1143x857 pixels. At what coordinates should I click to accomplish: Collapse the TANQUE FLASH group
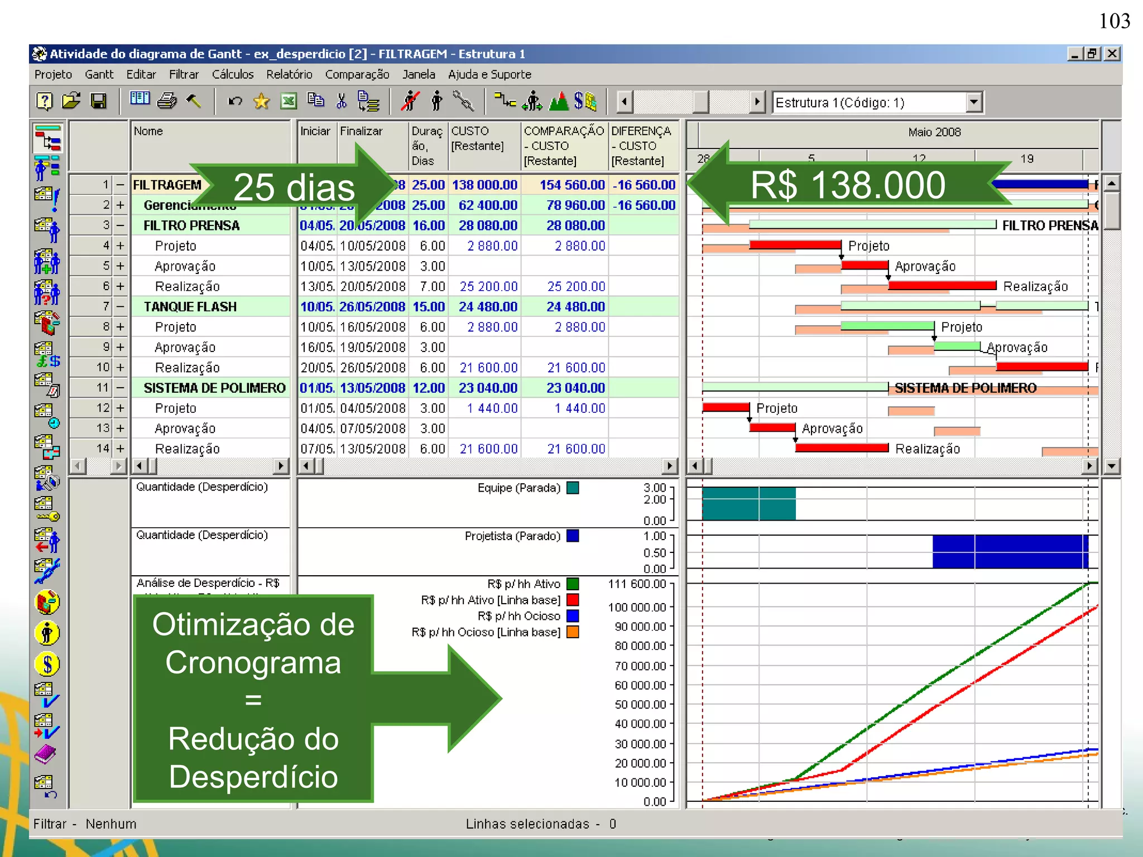[x=120, y=306]
